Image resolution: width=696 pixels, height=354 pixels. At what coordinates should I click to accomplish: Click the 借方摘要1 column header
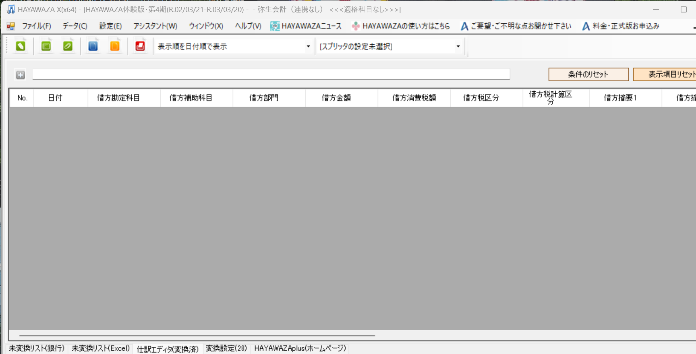(626, 98)
